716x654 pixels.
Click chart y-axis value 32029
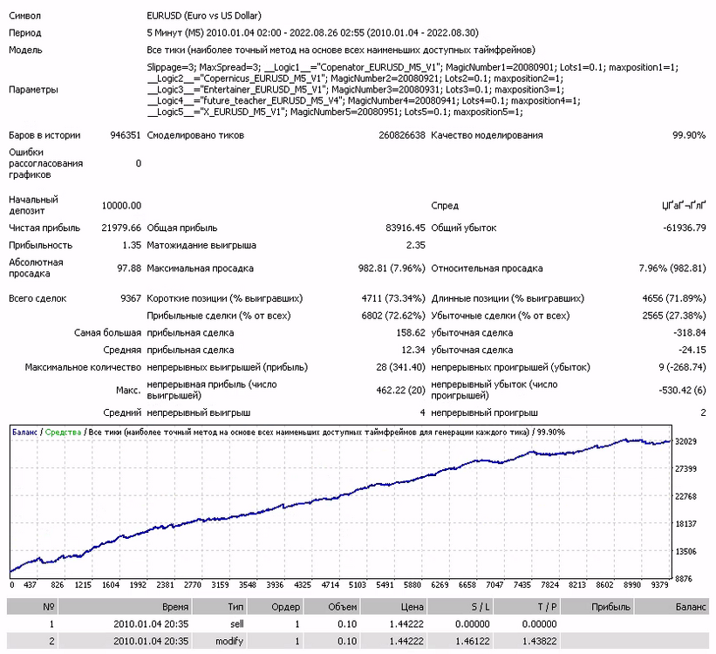685,441
